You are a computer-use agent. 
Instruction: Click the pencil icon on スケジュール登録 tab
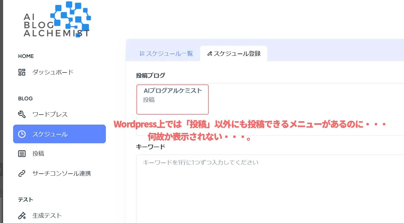tap(210, 54)
